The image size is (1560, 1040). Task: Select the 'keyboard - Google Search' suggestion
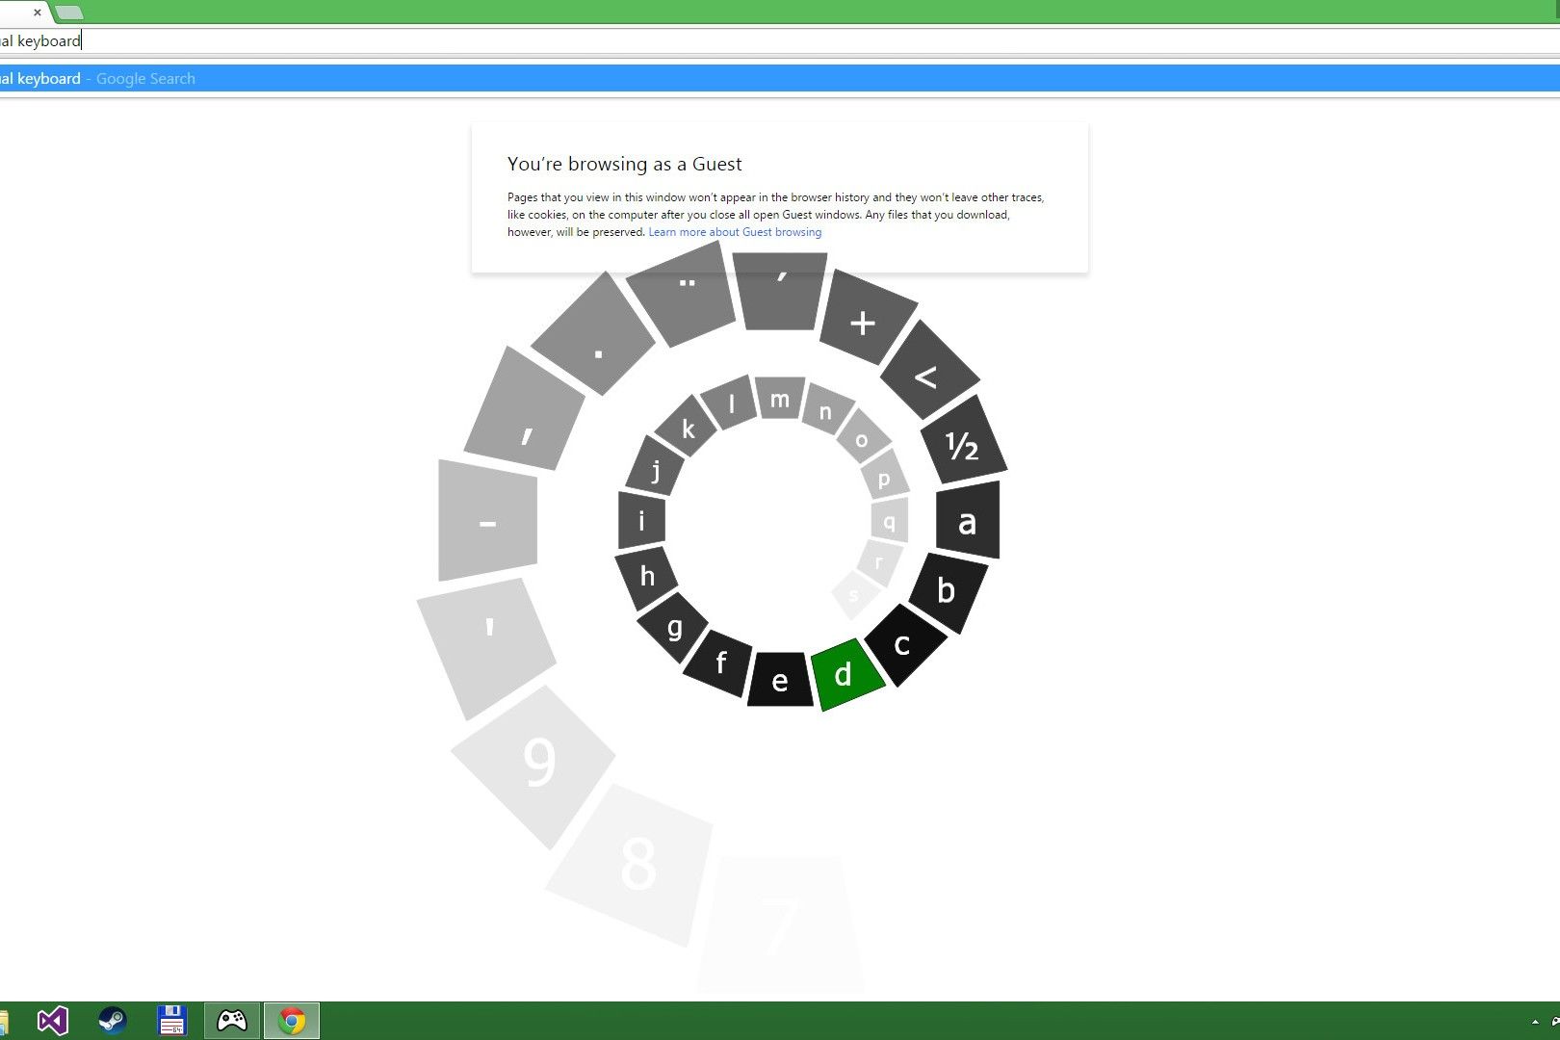[x=780, y=78]
